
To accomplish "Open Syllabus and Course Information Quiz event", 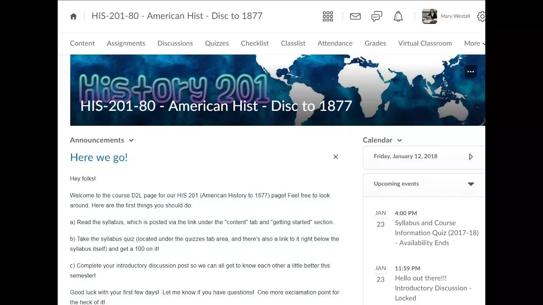I will (437, 233).
